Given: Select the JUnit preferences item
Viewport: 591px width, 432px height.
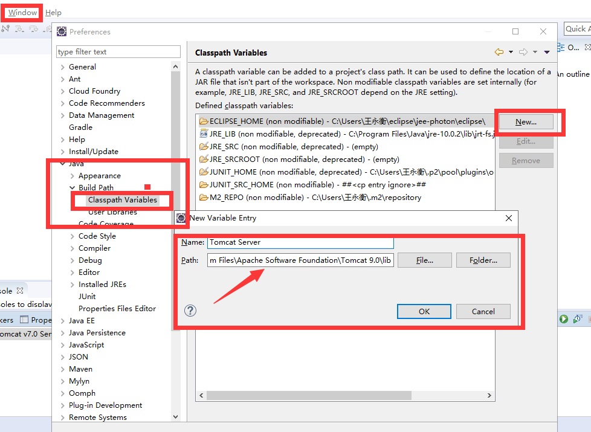Looking at the screenshot, I should tap(87, 296).
